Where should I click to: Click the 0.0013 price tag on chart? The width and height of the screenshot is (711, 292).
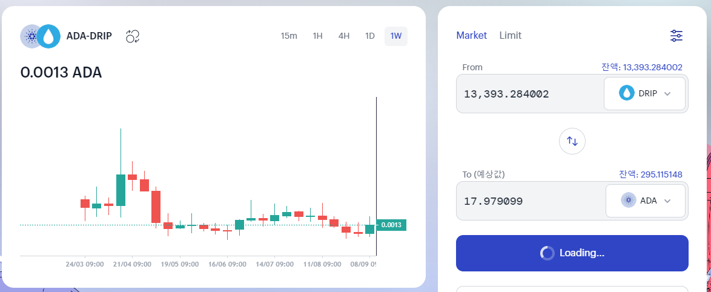click(391, 225)
